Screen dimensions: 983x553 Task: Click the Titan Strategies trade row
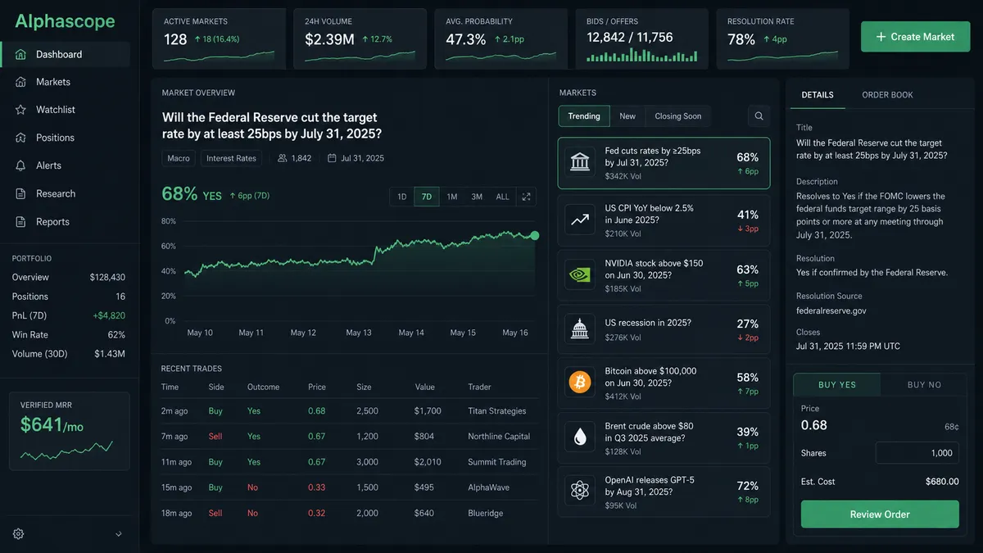349,411
